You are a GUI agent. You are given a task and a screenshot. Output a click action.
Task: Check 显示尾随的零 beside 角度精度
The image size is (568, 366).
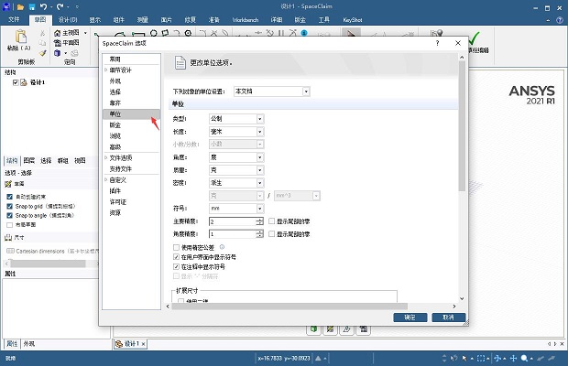pyautogui.click(x=272, y=234)
